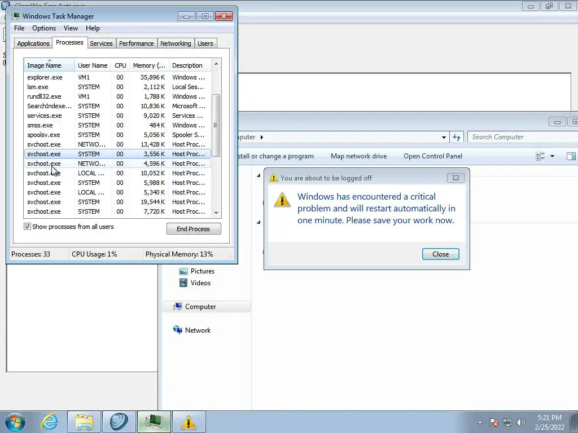This screenshot has width=578, height=433.
Task: Click the process list scrollbar thumb
Action: [216, 125]
